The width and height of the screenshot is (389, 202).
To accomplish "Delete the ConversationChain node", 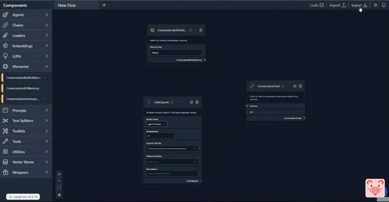I will (300, 86).
